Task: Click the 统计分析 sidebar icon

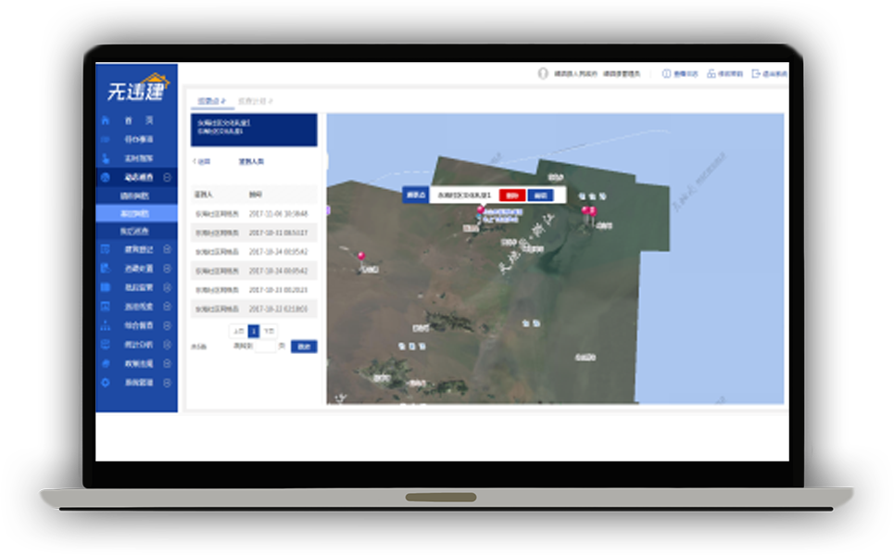Action: tap(105, 344)
